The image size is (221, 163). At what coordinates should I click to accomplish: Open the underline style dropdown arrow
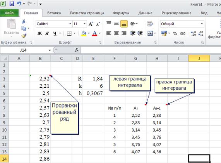pyautogui.click(x=60, y=33)
